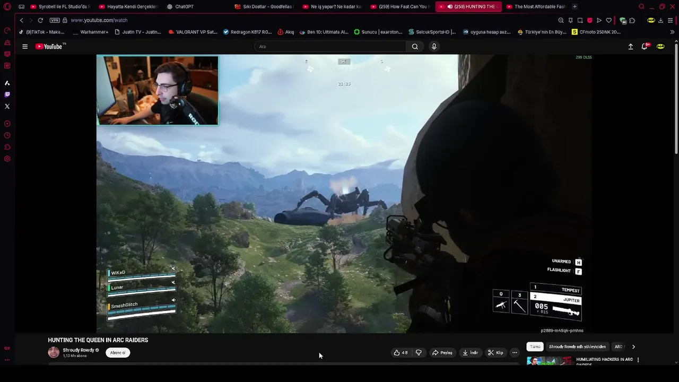The height and width of the screenshot is (382, 679).
Task: Take a snapshot with capture icon
Action: click(580, 20)
